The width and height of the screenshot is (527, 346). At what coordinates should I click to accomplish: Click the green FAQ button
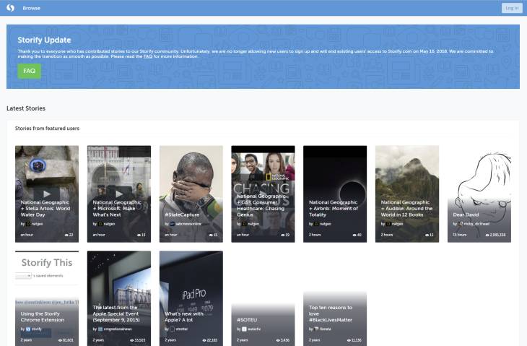(30, 71)
